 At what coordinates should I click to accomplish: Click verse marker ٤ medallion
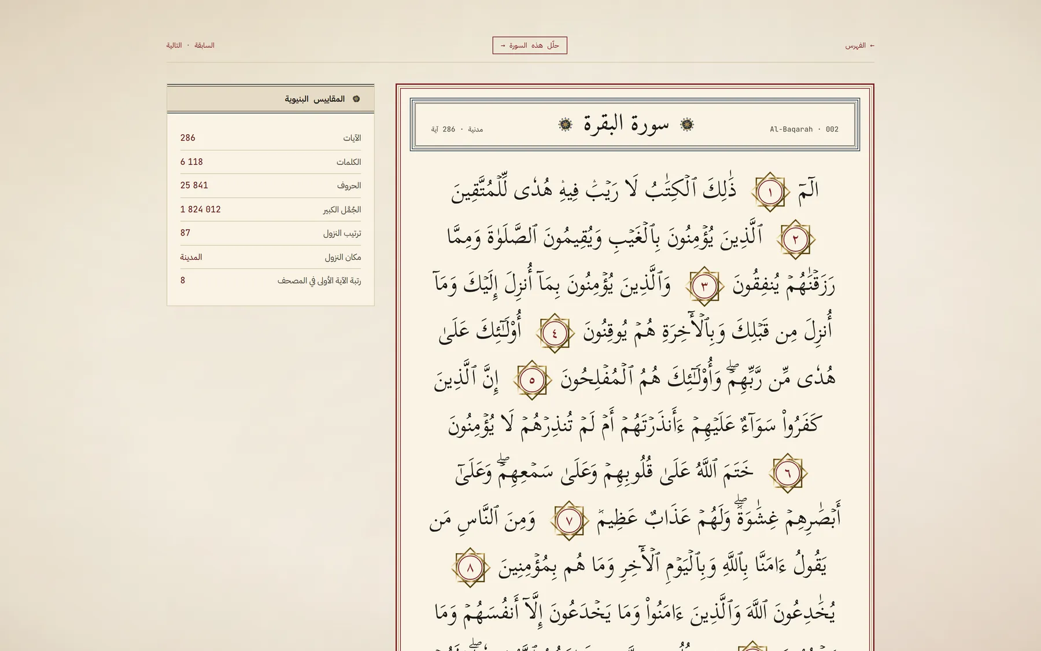555,333
